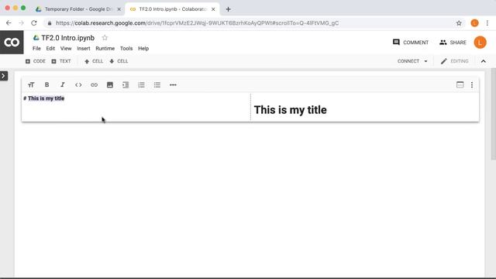This screenshot has width=496, height=279.
Task: Open the left sidebar panel
Action: 3,76
